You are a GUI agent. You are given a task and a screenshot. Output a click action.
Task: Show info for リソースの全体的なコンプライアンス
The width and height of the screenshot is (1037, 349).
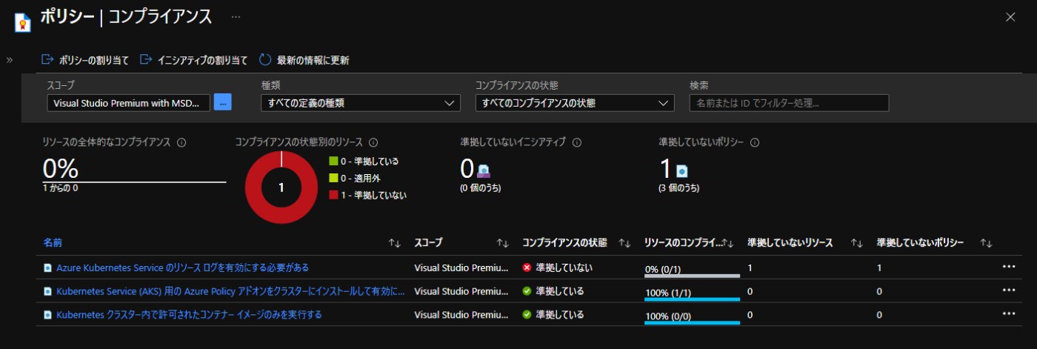click(x=181, y=142)
